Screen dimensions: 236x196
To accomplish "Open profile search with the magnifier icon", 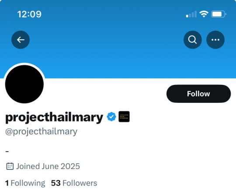I will coord(192,40).
